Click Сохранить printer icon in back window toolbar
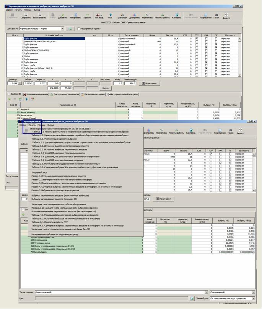The width and height of the screenshot is (262, 309). coord(26,15)
